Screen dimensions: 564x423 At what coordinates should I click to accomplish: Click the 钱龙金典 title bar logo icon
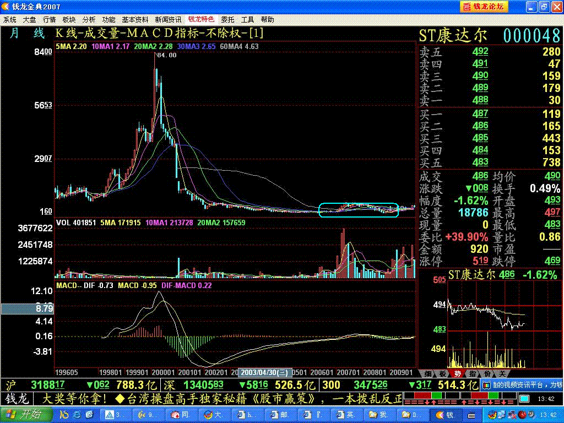pos(6,7)
